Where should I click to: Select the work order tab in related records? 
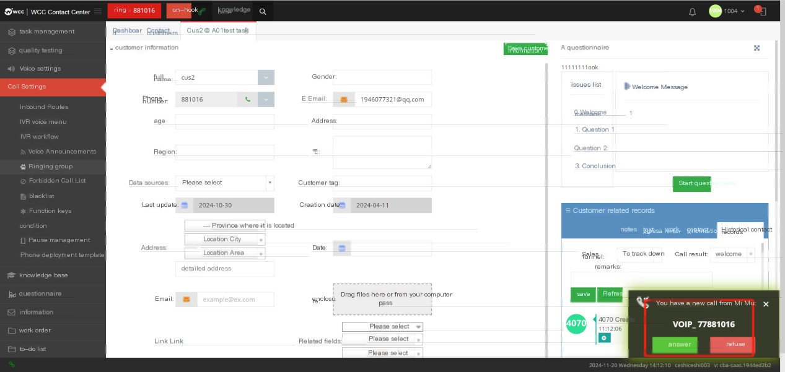673,230
